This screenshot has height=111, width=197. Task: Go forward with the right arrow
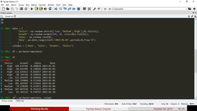(110, 9)
